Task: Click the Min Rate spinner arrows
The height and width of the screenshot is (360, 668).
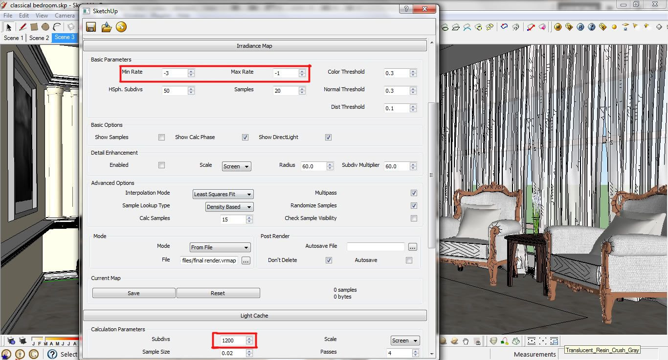Action: [x=191, y=73]
